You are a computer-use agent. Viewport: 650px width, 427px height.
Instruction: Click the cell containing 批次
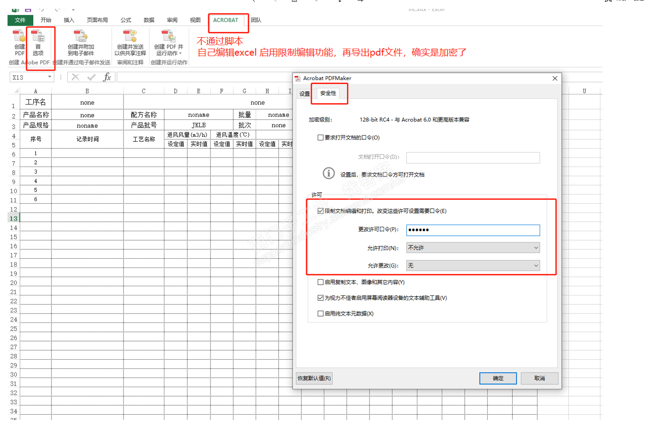coord(245,125)
